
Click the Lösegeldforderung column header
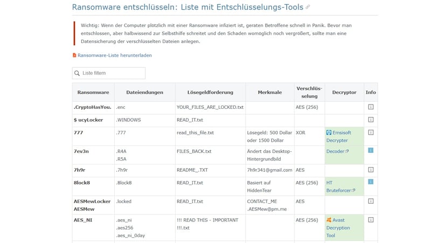[x=210, y=92]
